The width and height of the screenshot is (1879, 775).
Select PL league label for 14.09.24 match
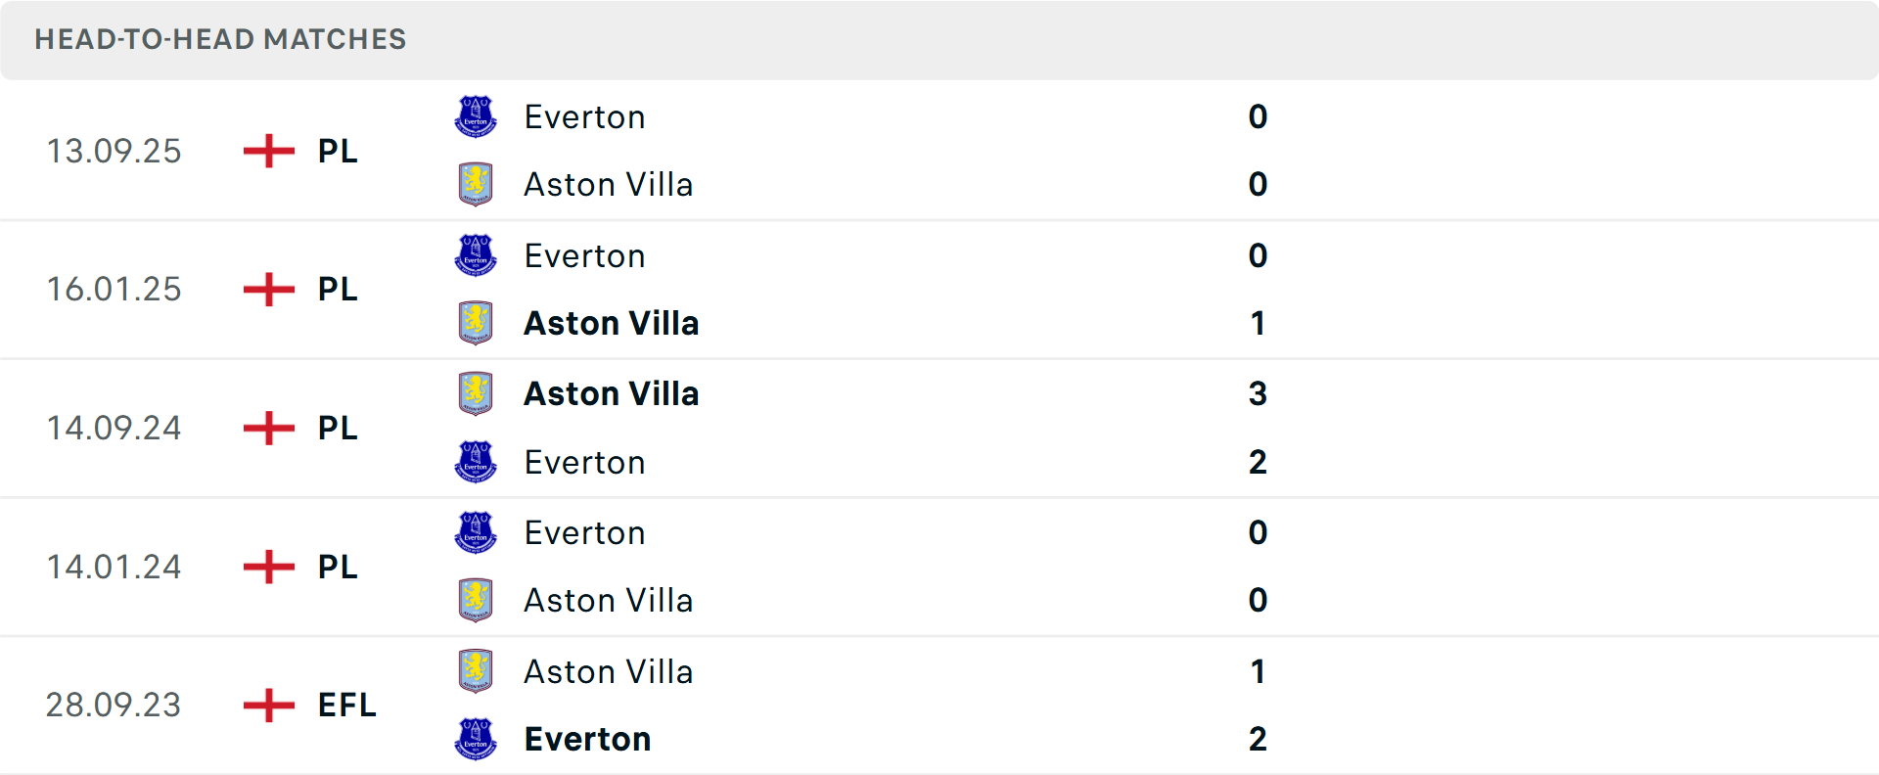tap(338, 428)
